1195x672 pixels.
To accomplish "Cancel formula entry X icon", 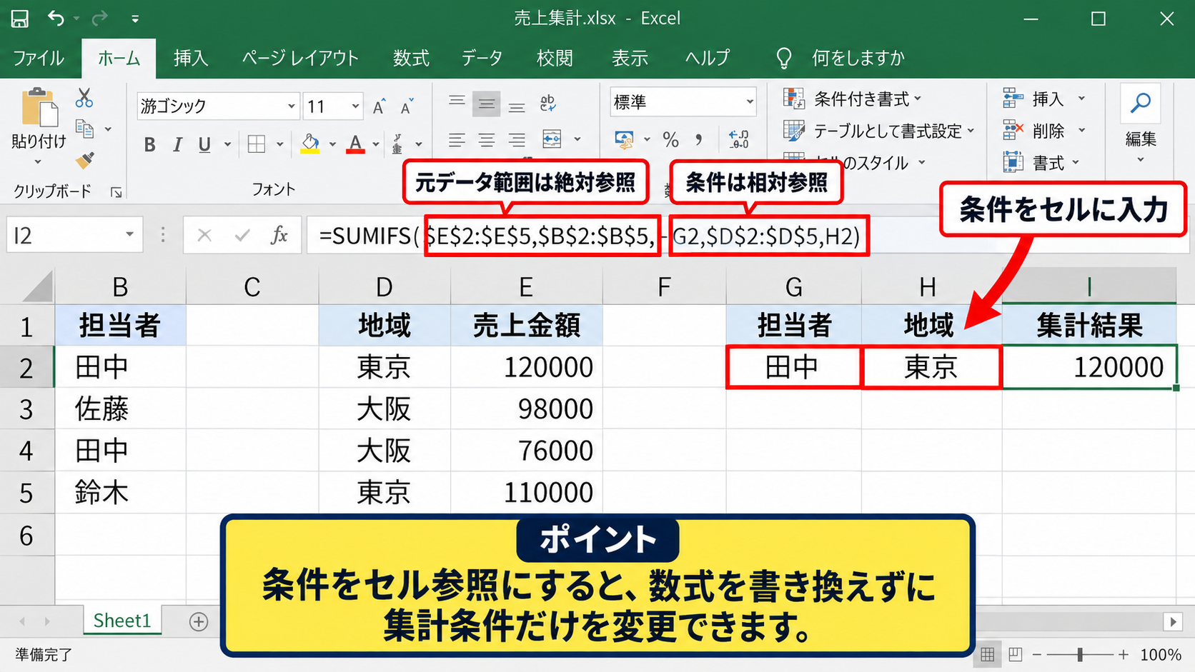I will pyautogui.click(x=204, y=235).
